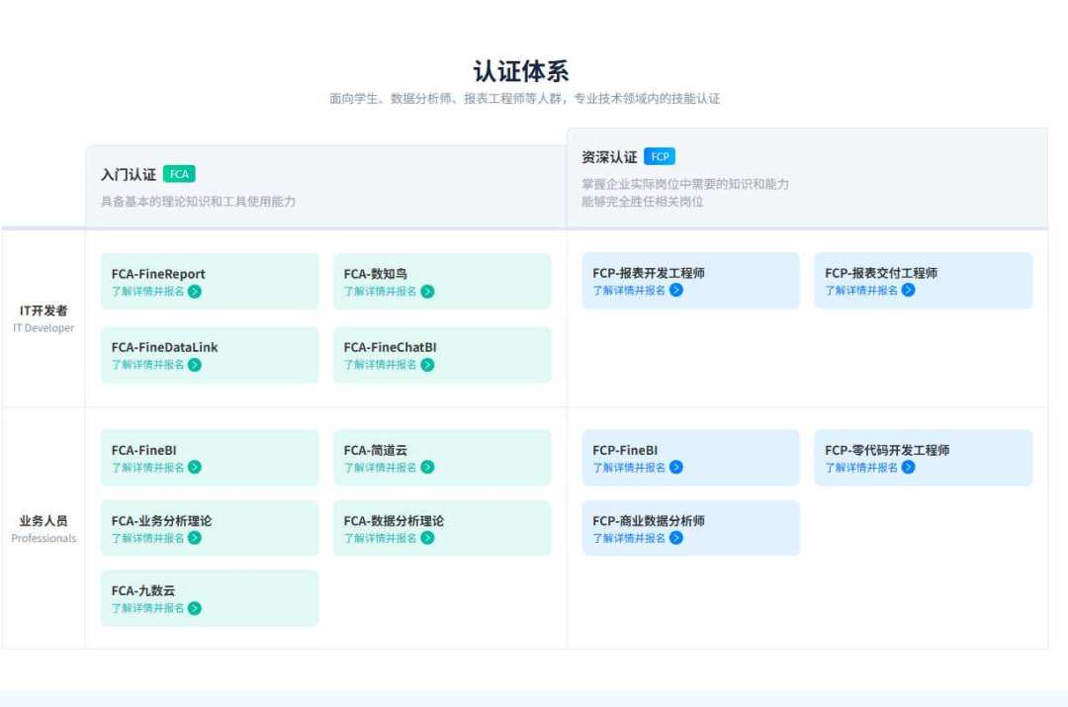Viewport: 1068px width, 707px height.
Task: Click the arrow icon under FCA-FineChatBI
Action: coord(427,365)
